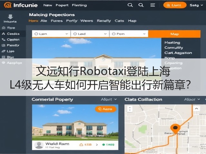Select the Lgen radio option
206x154 pixels.
click(x=36, y=34)
